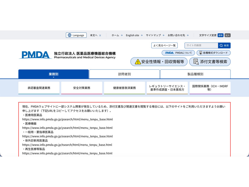Click the small PMDA logo in PMDAについて

tap(169, 53)
